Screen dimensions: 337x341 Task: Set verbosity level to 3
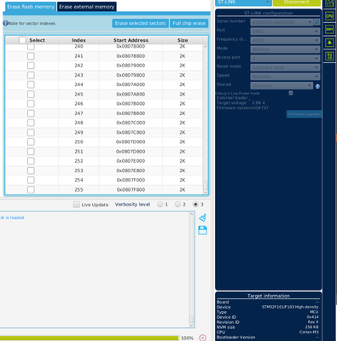[195, 205]
